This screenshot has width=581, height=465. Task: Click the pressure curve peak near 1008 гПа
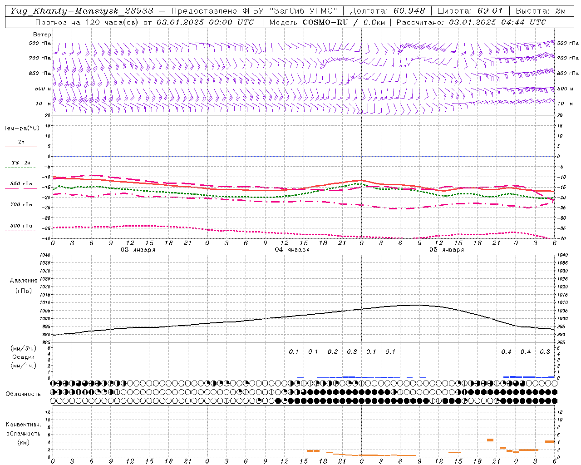pos(416,305)
